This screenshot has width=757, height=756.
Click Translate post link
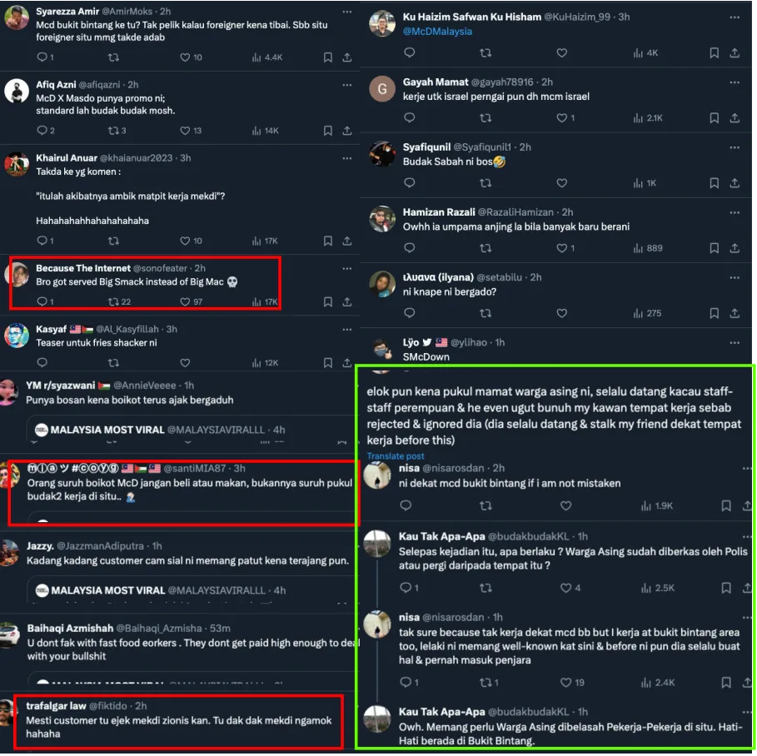click(396, 456)
